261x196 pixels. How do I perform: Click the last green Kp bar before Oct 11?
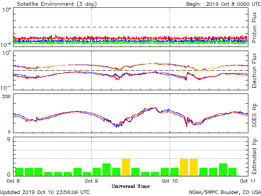click(x=232, y=172)
